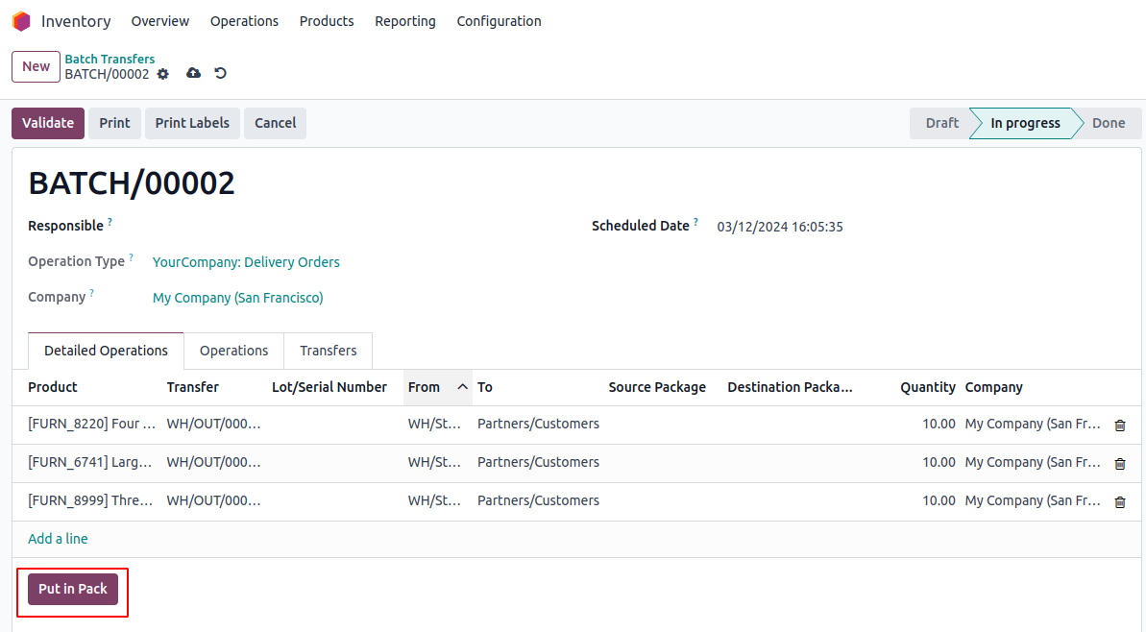Open the Configuration menu
This screenshot has height=632, width=1146.
click(x=499, y=21)
